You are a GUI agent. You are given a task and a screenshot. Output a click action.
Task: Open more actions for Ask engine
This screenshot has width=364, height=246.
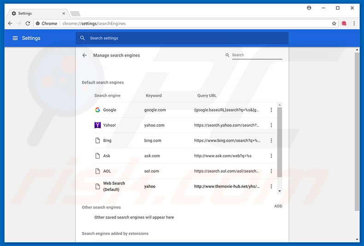click(271, 156)
